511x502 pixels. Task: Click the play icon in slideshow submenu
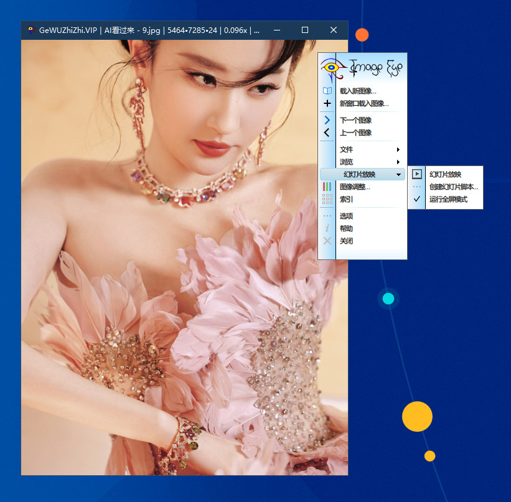coord(417,174)
